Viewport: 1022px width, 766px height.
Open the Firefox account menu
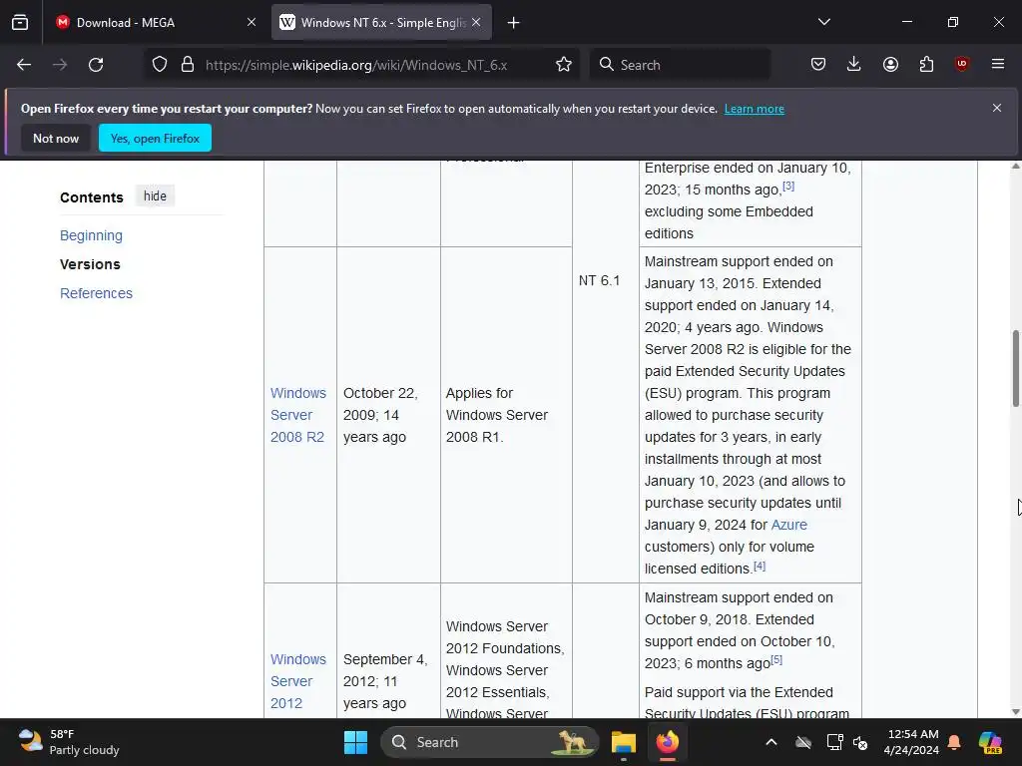point(890,64)
